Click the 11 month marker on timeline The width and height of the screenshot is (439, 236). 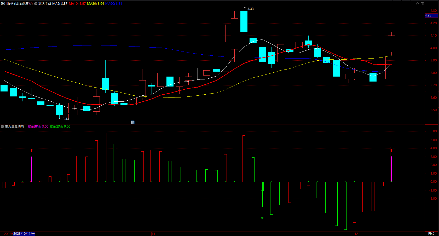[153, 234]
